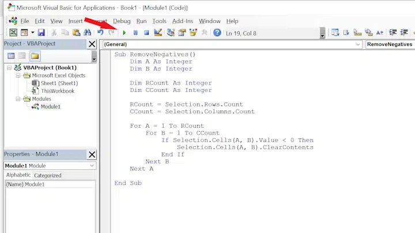Image resolution: width=415 pixels, height=233 pixels.
Task: Run the macro with green play button
Action: (124, 33)
